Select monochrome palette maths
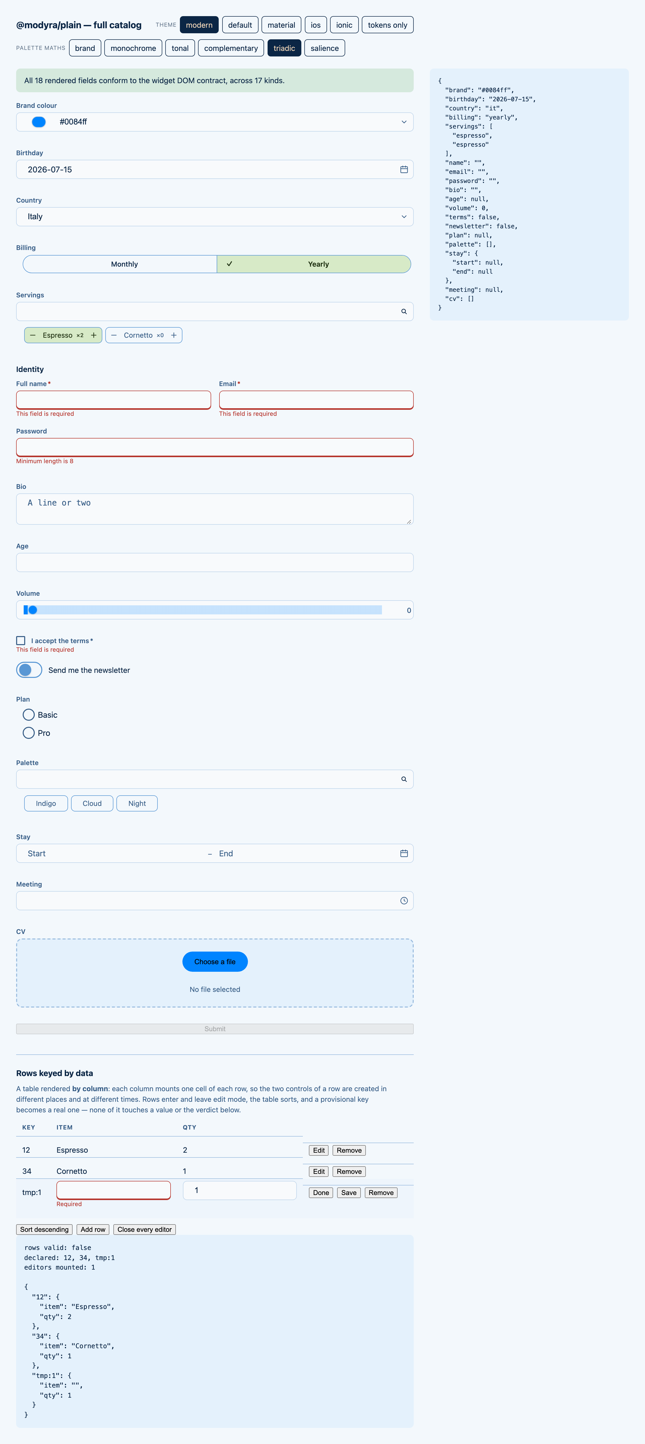 point(133,48)
